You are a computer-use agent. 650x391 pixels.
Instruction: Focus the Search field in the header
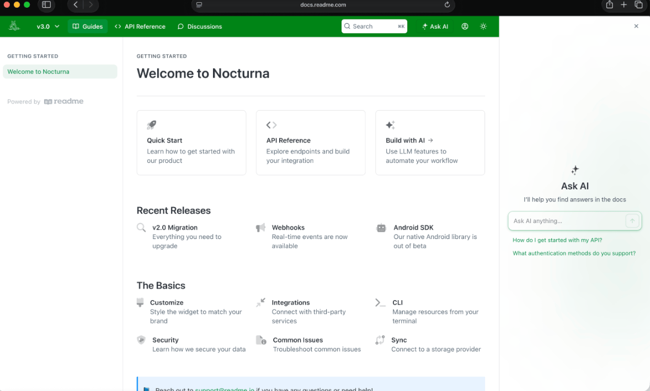(x=374, y=26)
